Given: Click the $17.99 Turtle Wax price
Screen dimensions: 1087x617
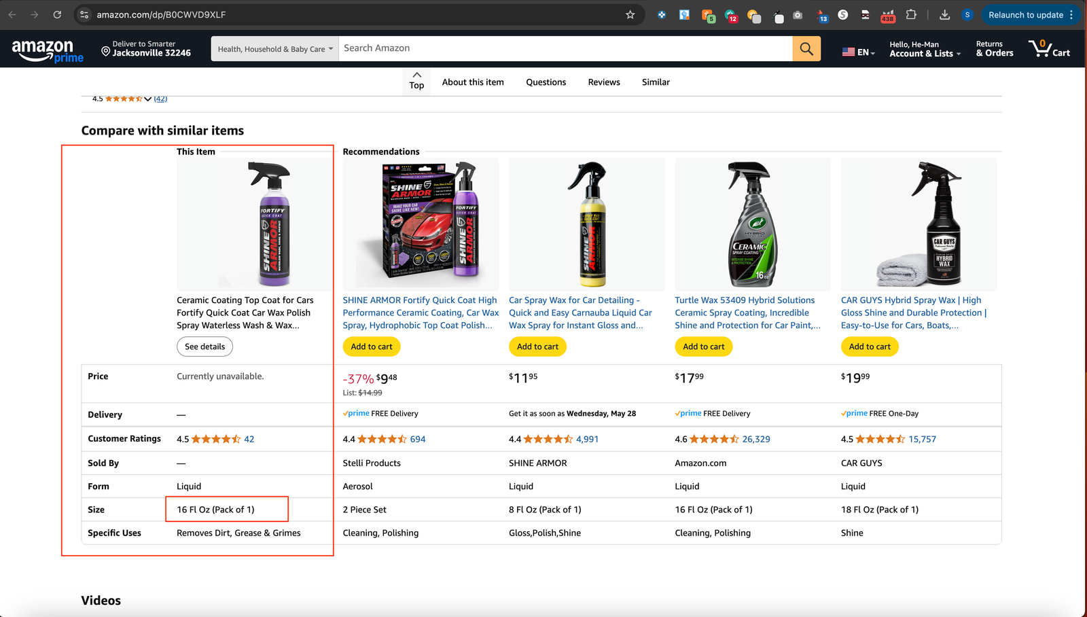Looking at the screenshot, I should click(689, 377).
